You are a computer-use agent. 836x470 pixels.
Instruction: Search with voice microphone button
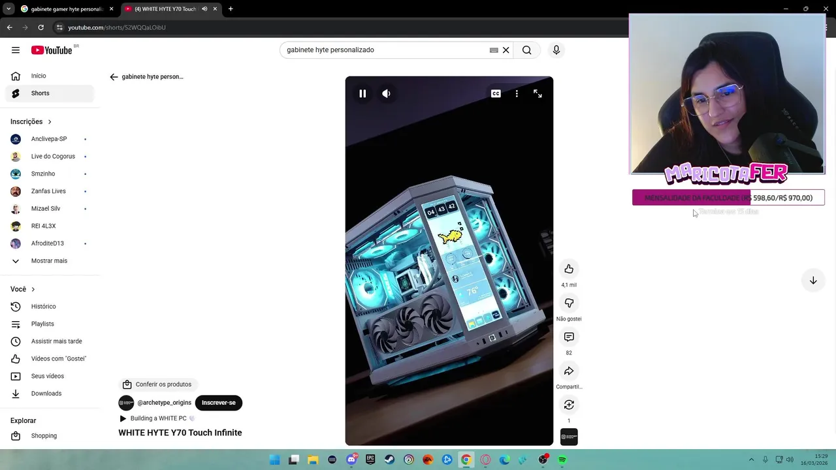(x=556, y=50)
